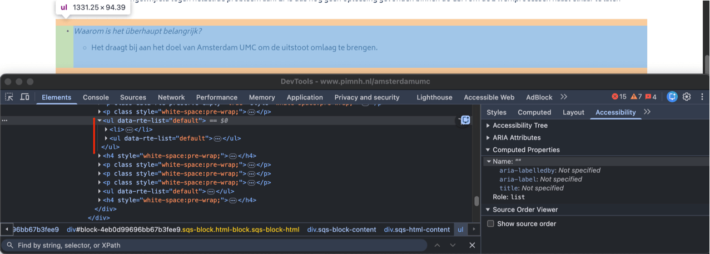Click the AI assistance icon in toolbar

tap(672, 97)
